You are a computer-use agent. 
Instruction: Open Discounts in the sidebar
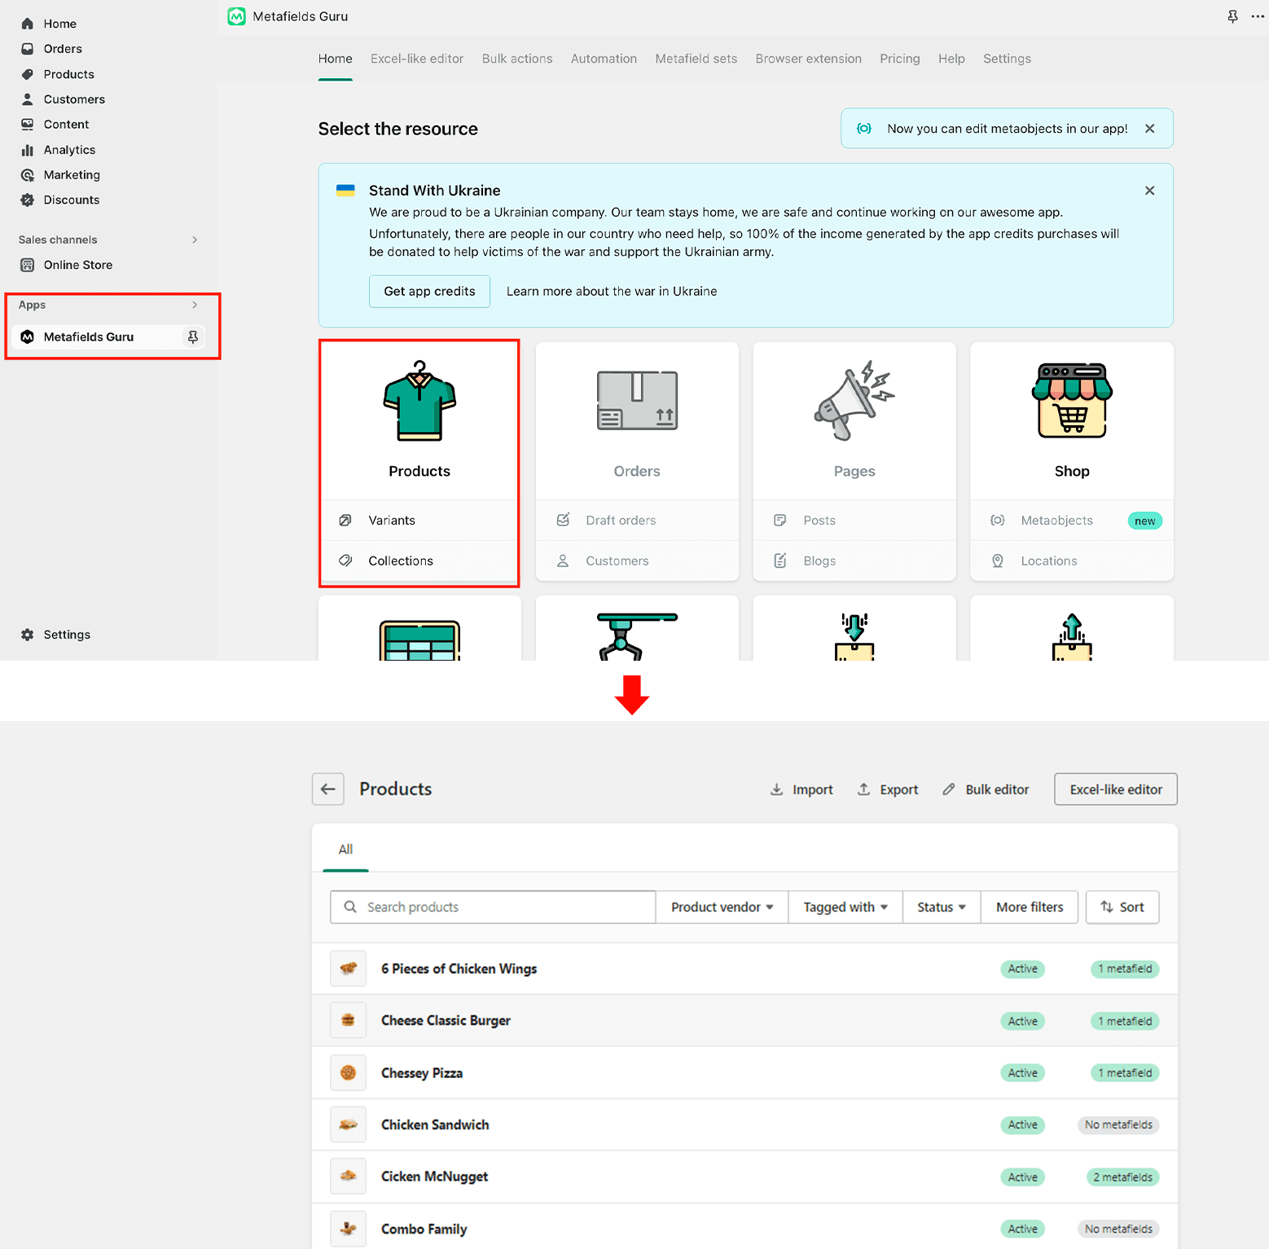72,200
